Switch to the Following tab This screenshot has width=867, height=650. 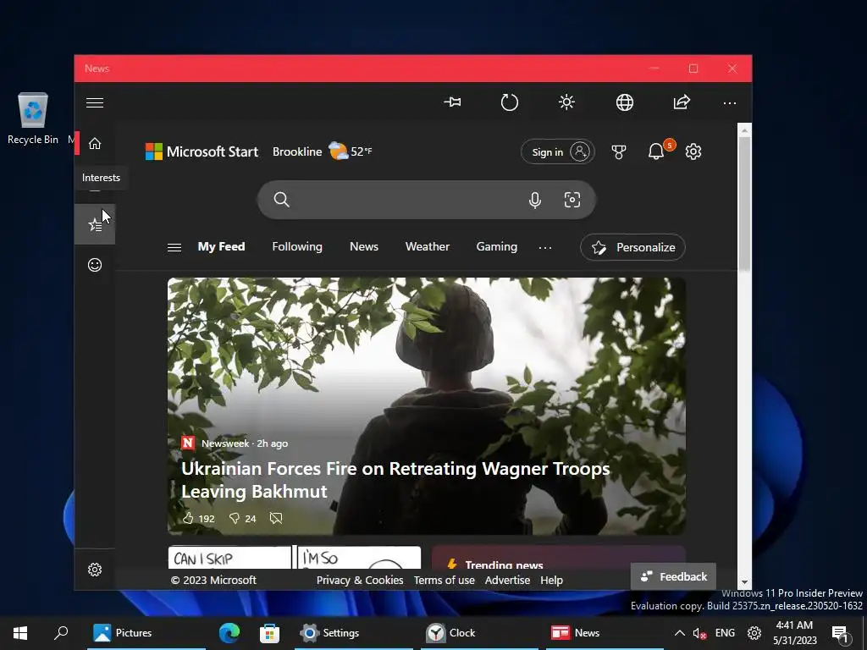tap(297, 246)
